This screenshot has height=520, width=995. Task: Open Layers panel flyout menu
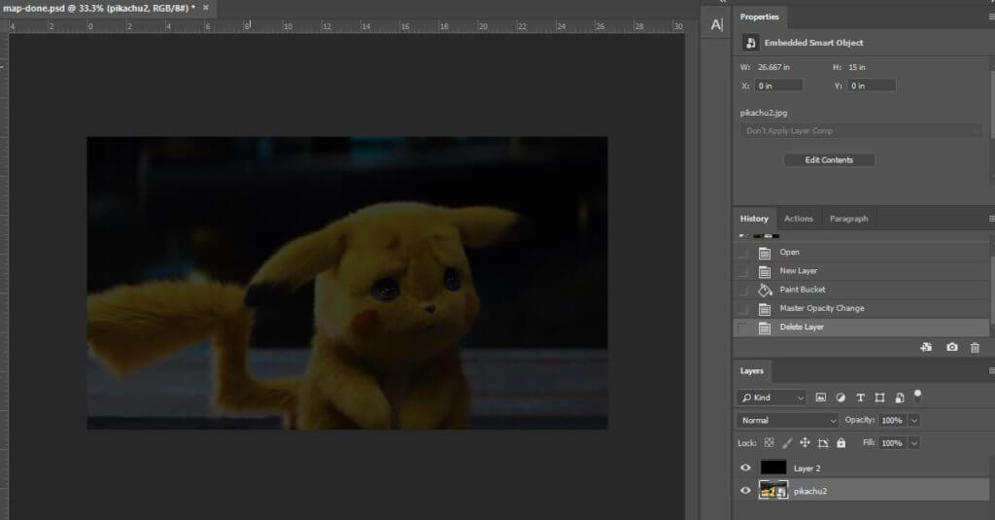point(991,370)
